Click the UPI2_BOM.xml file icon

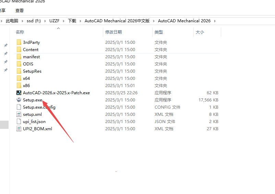[19, 129]
